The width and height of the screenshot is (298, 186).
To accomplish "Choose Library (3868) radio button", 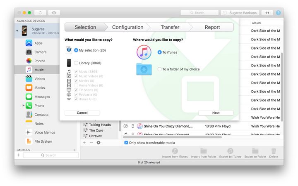I will (76, 63).
